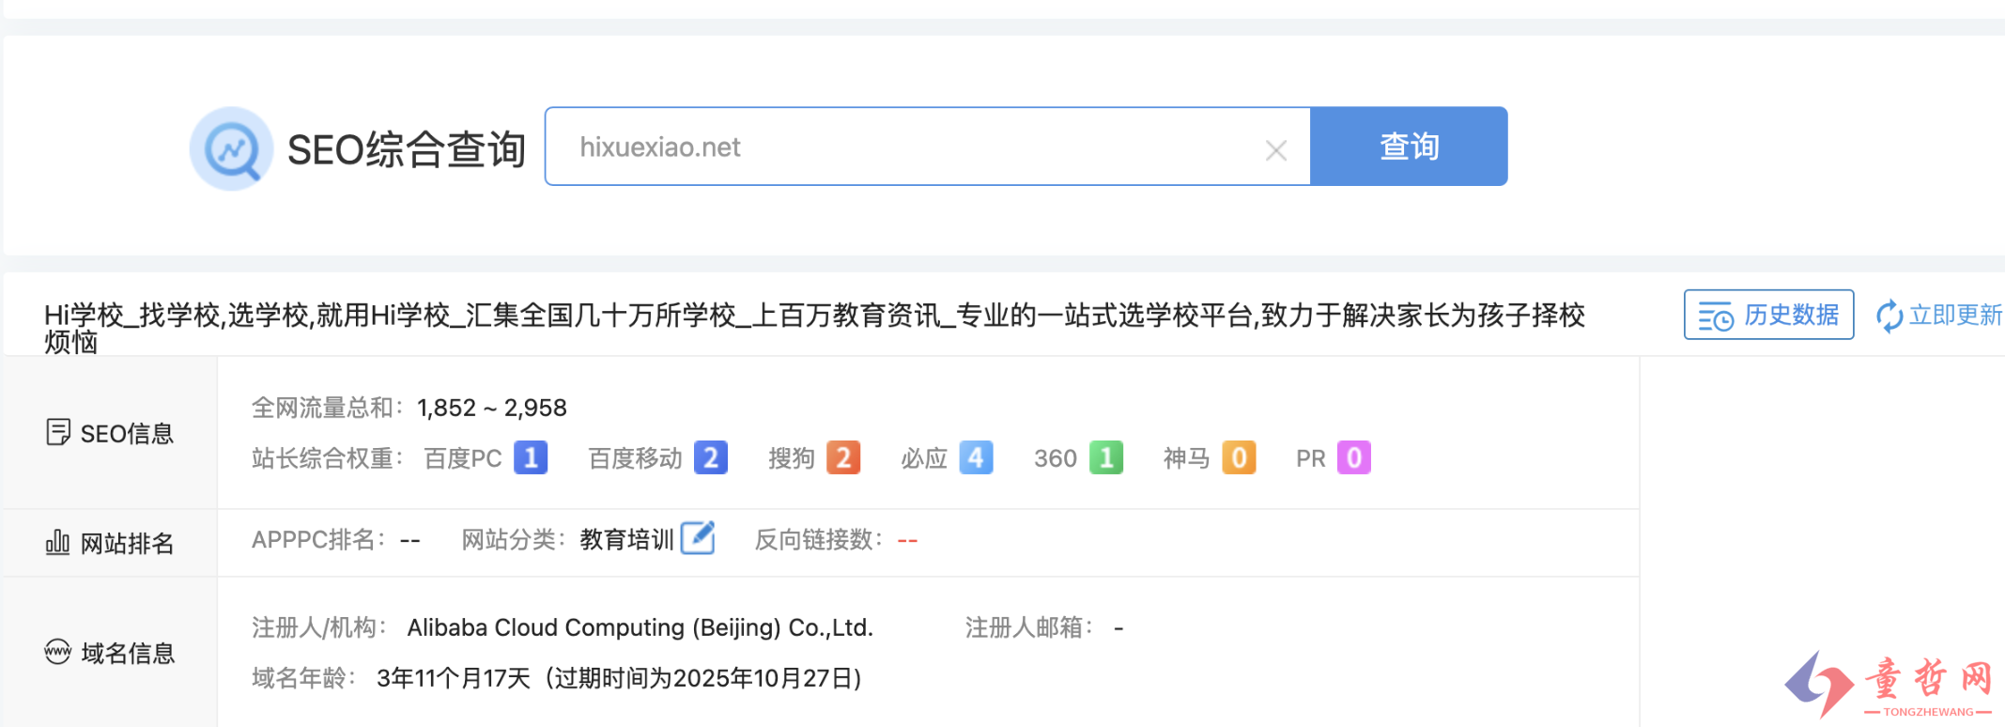Image resolution: width=2005 pixels, height=727 pixels.
Task: Click the 立即更新 refresh arrow icon
Action: click(1889, 316)
